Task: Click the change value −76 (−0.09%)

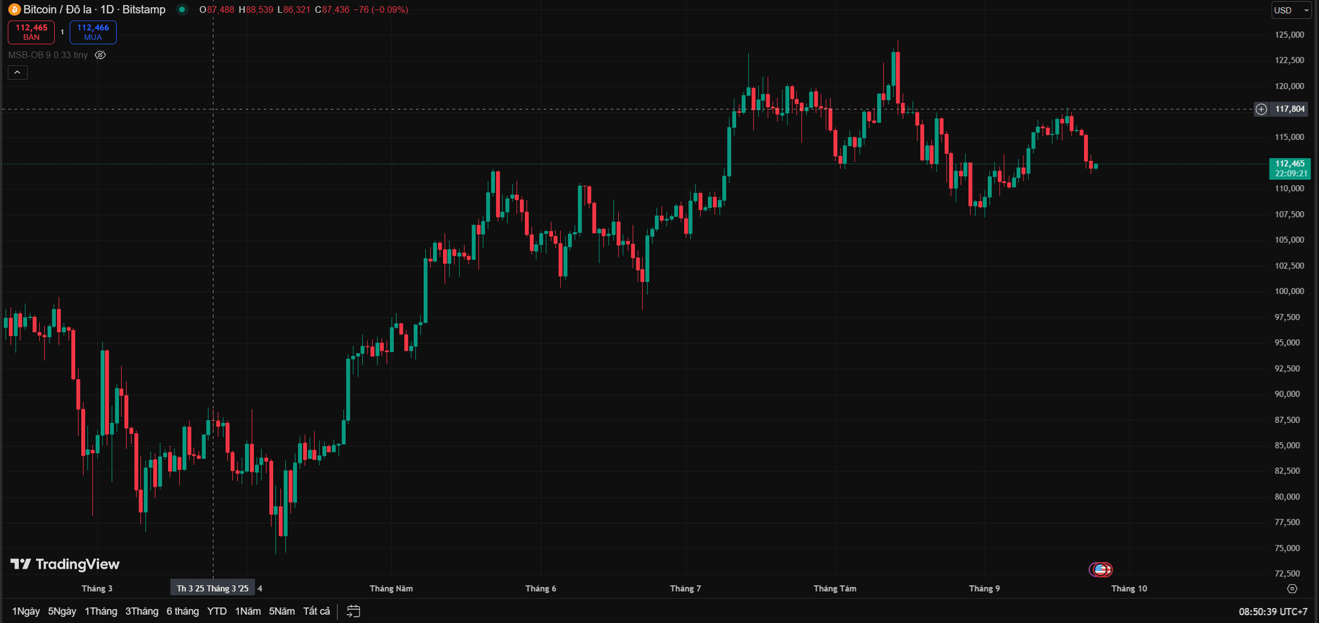Action: pyautogui.click(x=381, y=10)
